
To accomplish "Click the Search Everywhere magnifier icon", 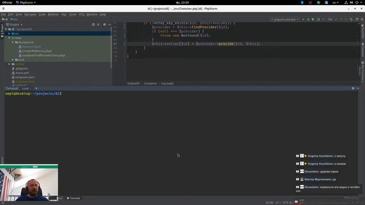I will click(362, 19).
